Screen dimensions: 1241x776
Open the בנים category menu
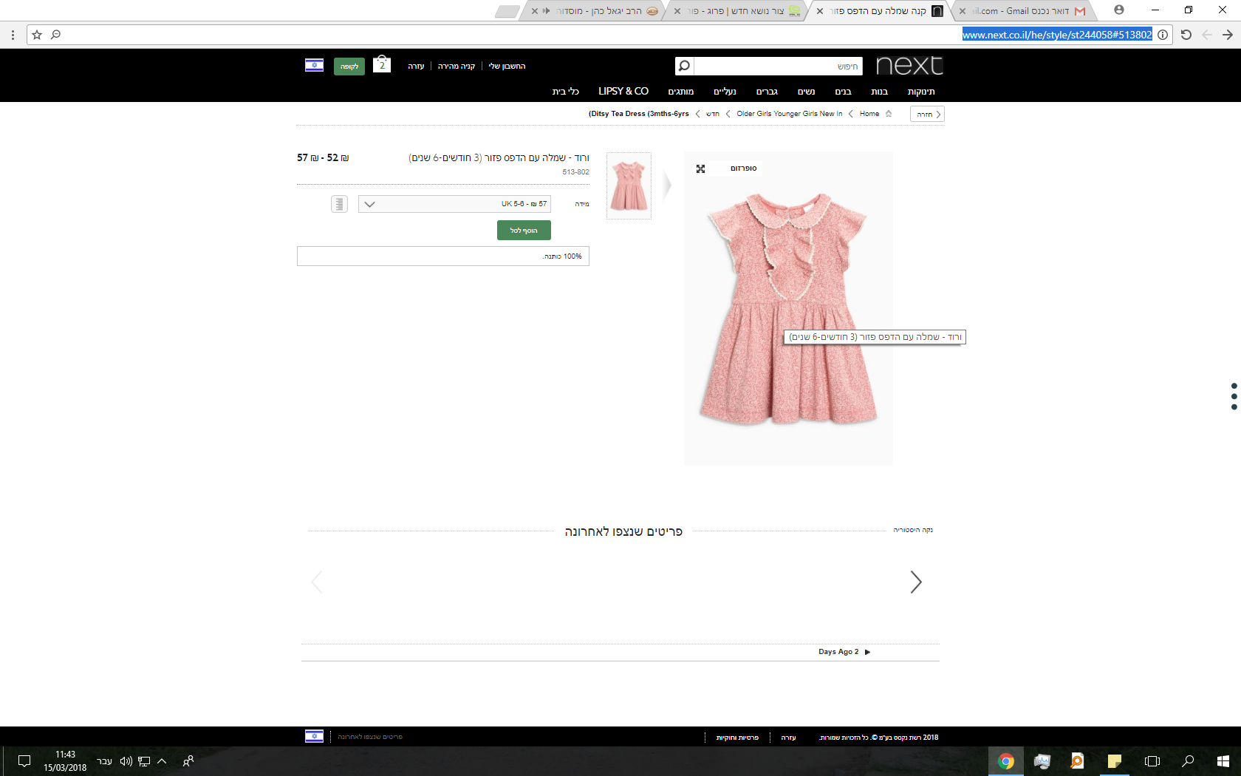tap(843, 92)
